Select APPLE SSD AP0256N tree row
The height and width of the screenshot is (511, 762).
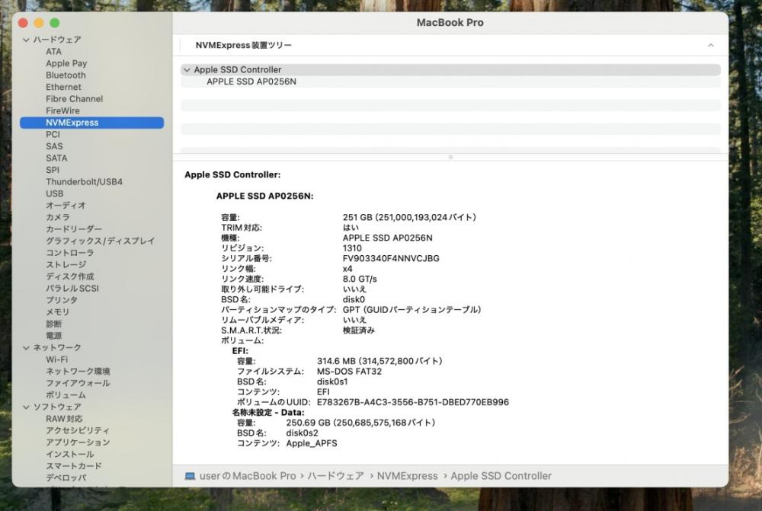[x=450, y=81]
